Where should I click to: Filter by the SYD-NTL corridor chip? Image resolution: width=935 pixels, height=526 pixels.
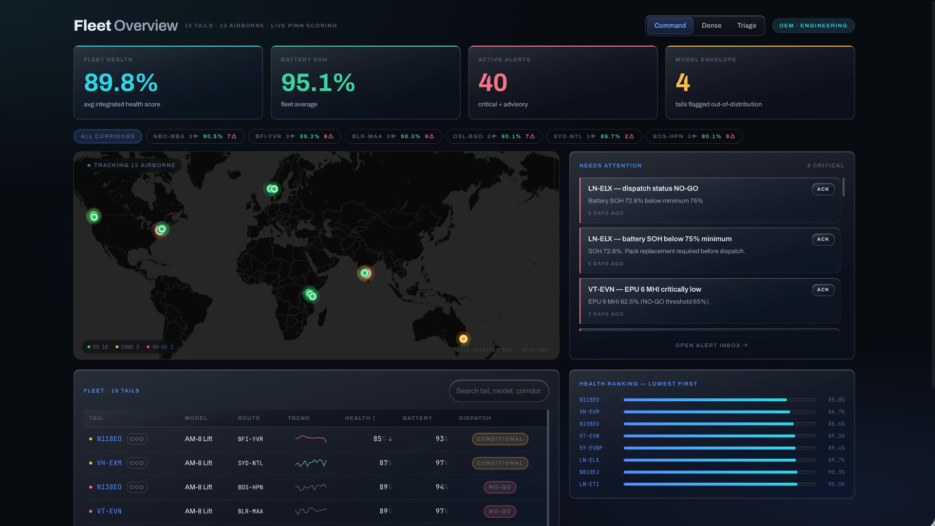click(594, 136)
